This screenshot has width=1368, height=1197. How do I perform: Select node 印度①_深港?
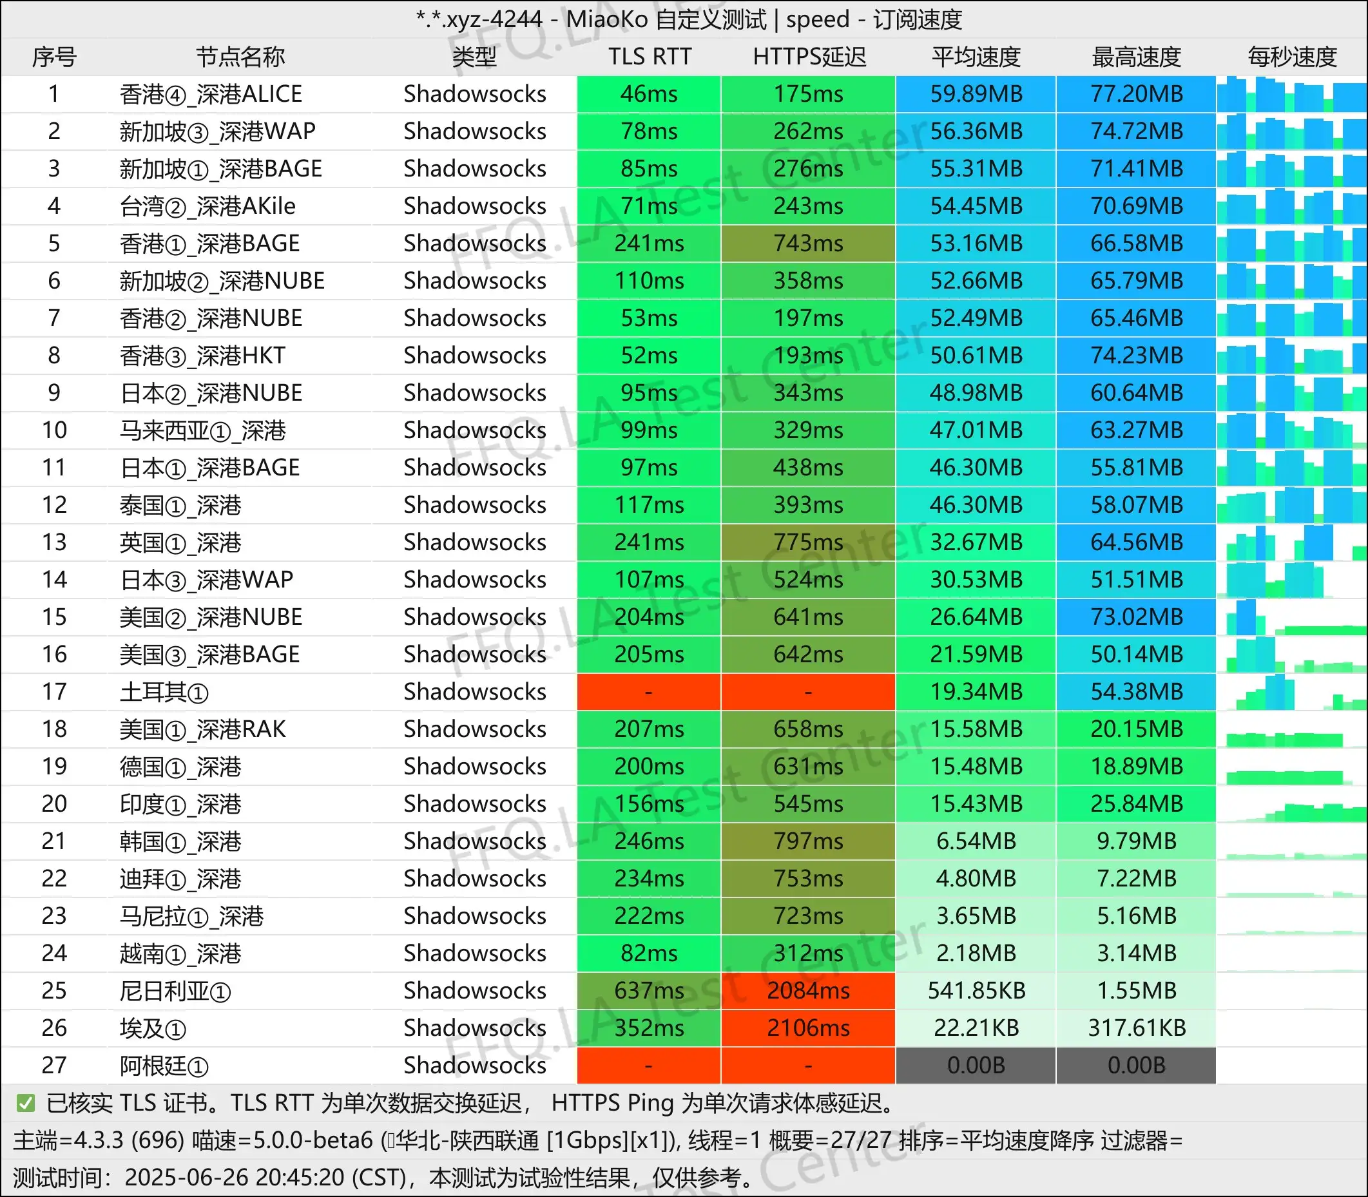(x=180, y=804)
